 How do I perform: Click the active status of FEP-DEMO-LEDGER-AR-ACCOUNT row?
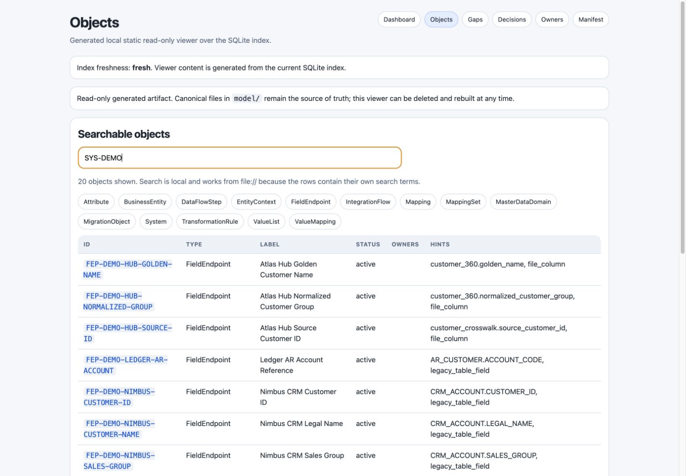click(365, 360)
